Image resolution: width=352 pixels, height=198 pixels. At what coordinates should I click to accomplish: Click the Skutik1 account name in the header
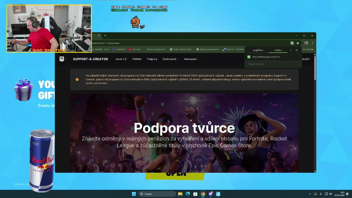click(306, 59)
